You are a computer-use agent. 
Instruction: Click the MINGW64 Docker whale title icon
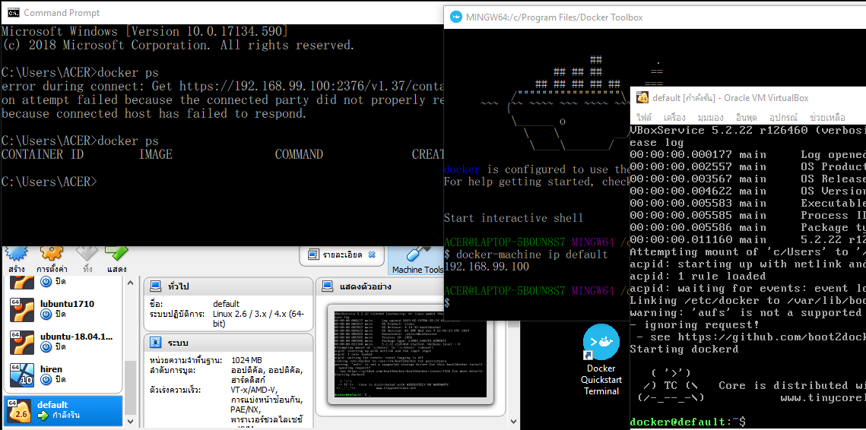(x=455, y=17)
